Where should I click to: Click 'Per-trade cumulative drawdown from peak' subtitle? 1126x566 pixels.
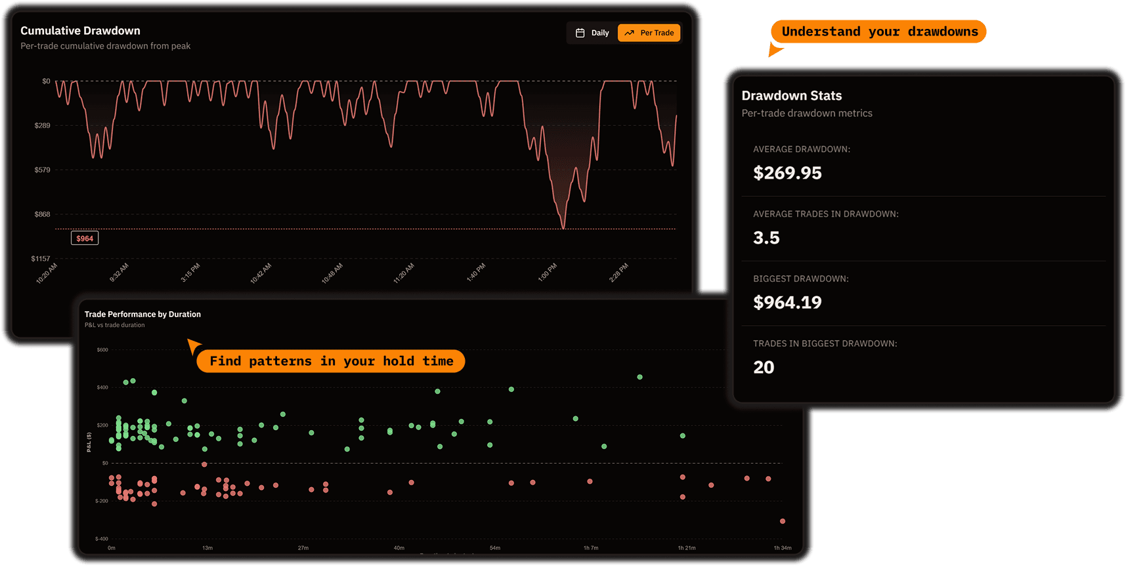105,46
